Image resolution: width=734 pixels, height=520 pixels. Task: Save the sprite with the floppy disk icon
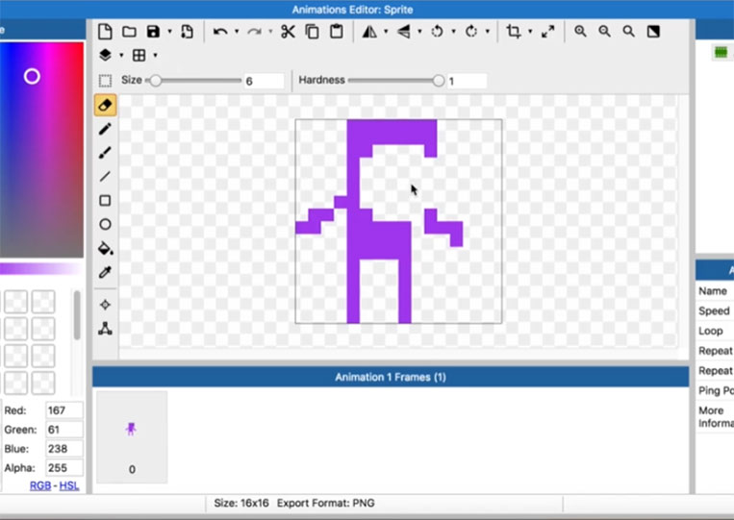[153, 32]
